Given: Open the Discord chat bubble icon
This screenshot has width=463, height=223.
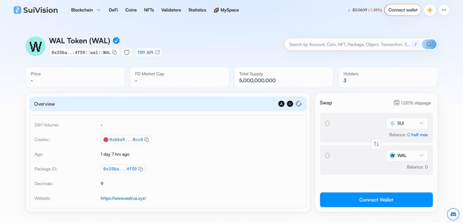Looking at the screenshot, I should (453, 214).
